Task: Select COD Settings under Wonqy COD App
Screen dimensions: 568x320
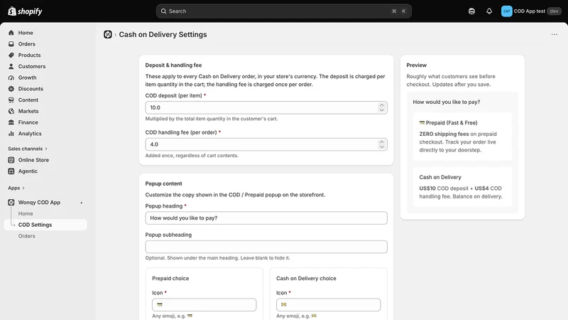Action: coord(45,225)
